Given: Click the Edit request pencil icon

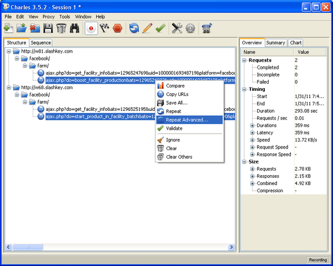Looking at the screenshot, I should (147, 28).
